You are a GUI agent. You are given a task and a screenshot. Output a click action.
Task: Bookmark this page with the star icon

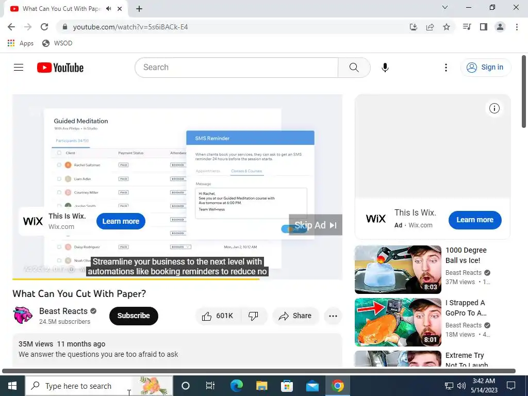(x=447, y=27)
